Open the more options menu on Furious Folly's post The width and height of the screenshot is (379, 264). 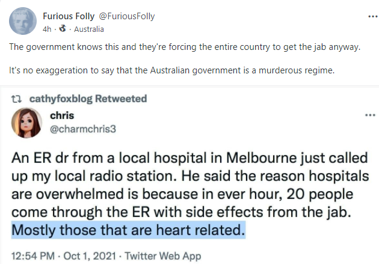click(368, 16)
